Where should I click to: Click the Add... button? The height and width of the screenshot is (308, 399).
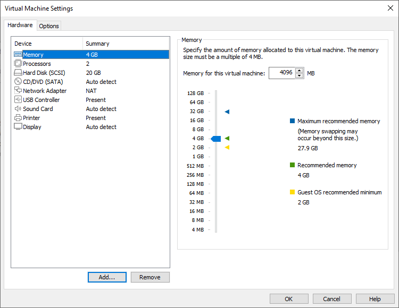(x=107, y=277)
